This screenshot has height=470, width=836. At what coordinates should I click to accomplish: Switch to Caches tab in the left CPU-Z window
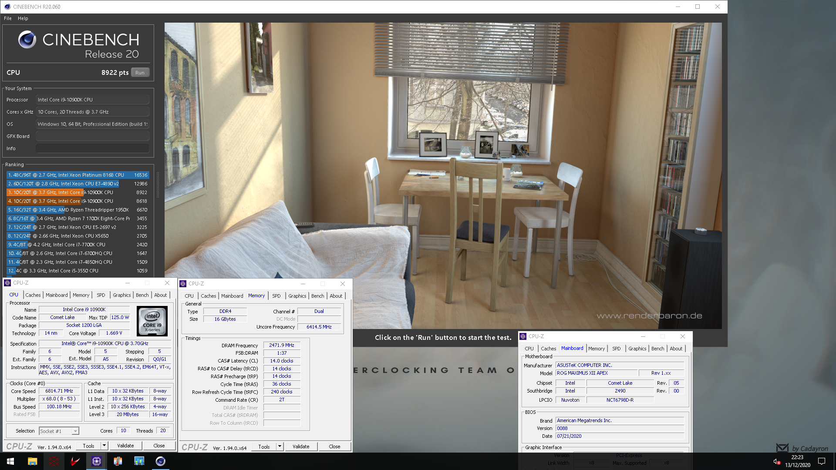pyautogui.click(x=33, y=295)
